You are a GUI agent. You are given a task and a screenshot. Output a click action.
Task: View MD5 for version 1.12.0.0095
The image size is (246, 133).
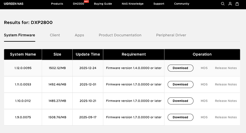click(204, 68)
